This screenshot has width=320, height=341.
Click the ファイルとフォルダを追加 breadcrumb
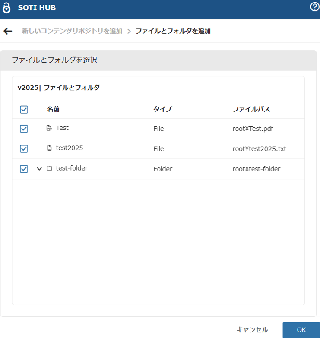pyautogui.click(x=173, y=31)
